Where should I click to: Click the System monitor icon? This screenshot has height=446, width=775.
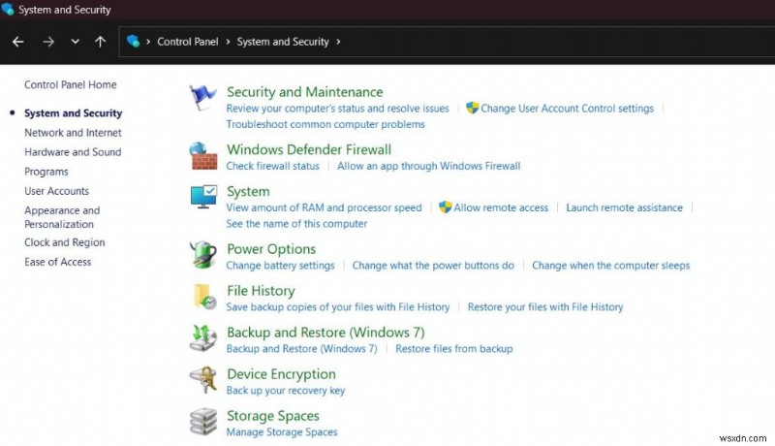[x=203, y=197]
